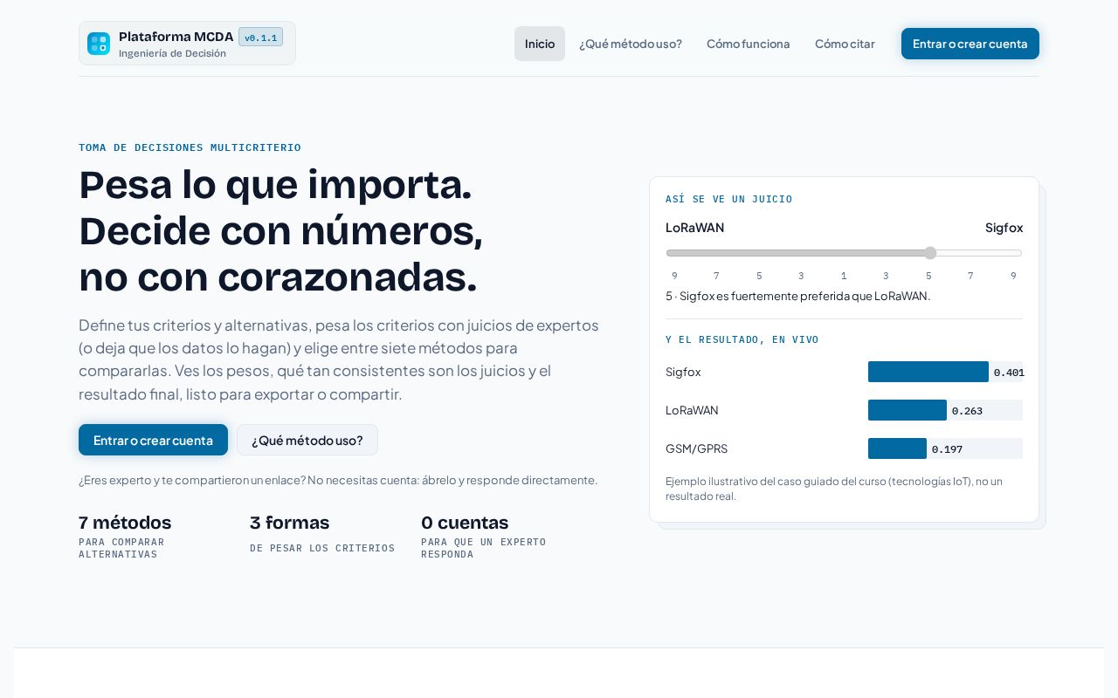This screenshot has width=1118, height=698.
Task: Click the '¿Eres experto y te compartieron' note
Action: pos(338,480)
